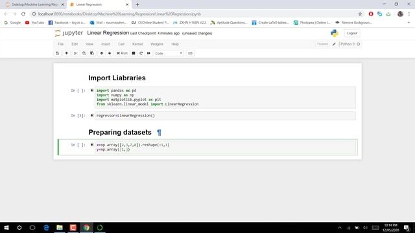Viewport: 415px width, 233px height.
Task: Open the Chrome three-dot menu
Action: tap(409, 14)
